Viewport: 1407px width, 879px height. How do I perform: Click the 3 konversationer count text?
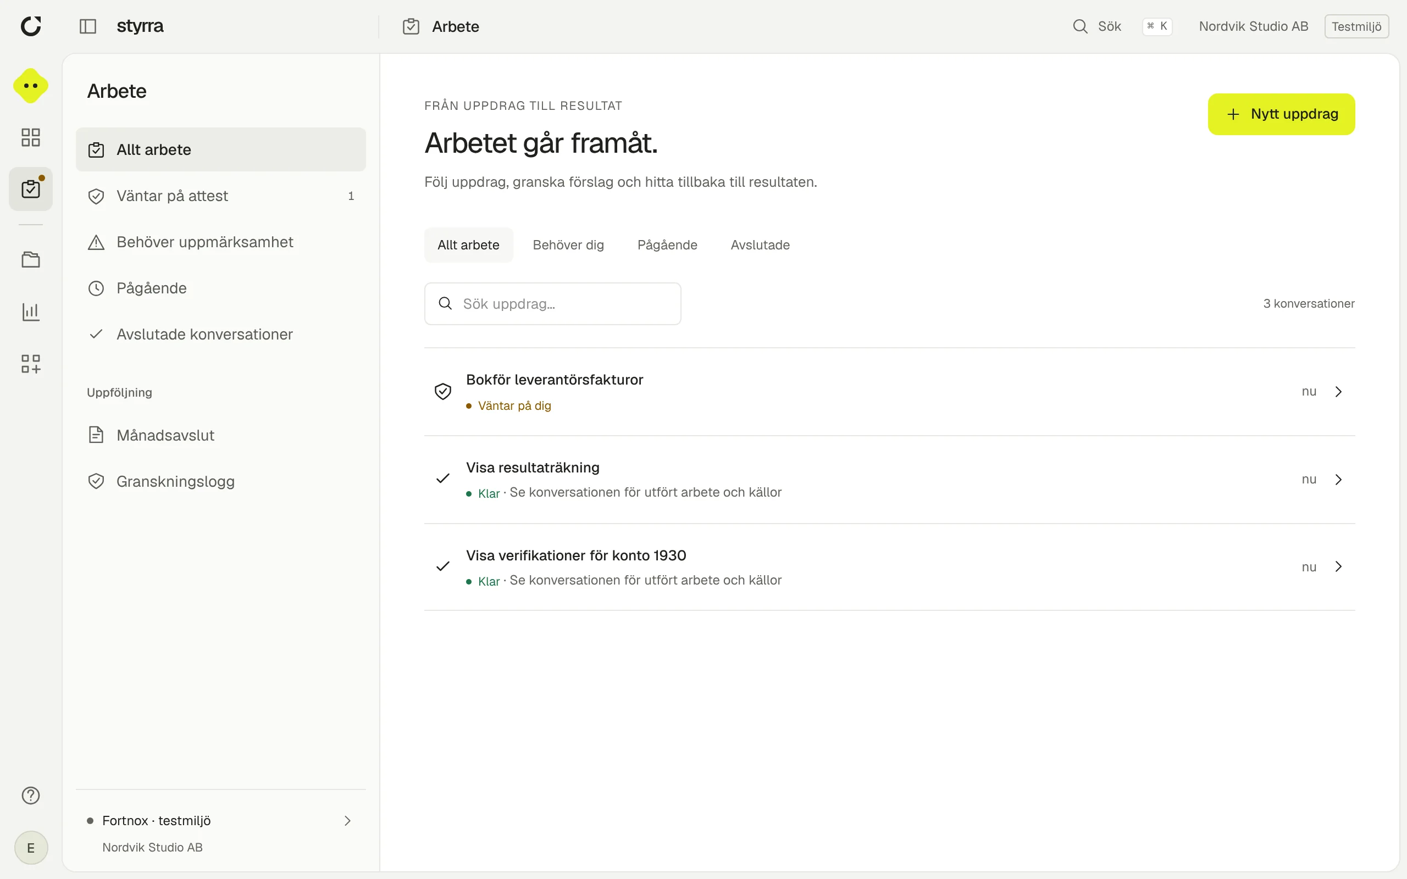(1309, 303)
